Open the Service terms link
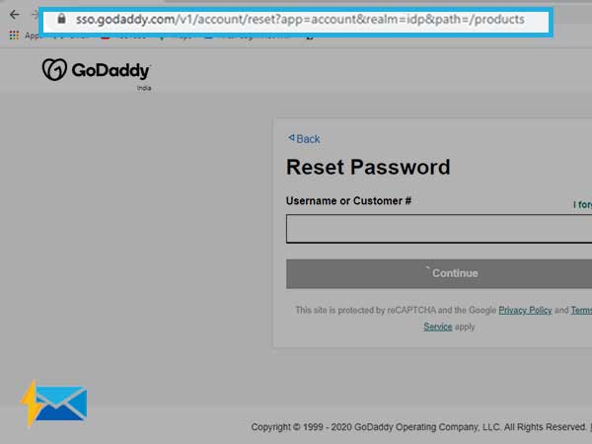 pos(437,327)
